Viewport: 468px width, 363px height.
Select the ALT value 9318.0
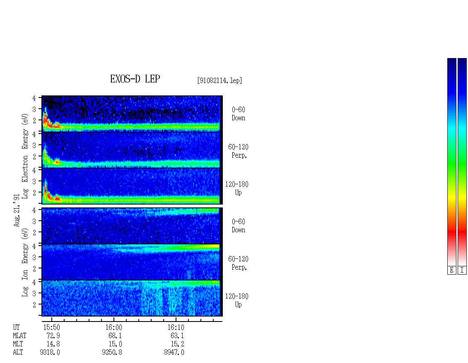[x=50, y=353]
